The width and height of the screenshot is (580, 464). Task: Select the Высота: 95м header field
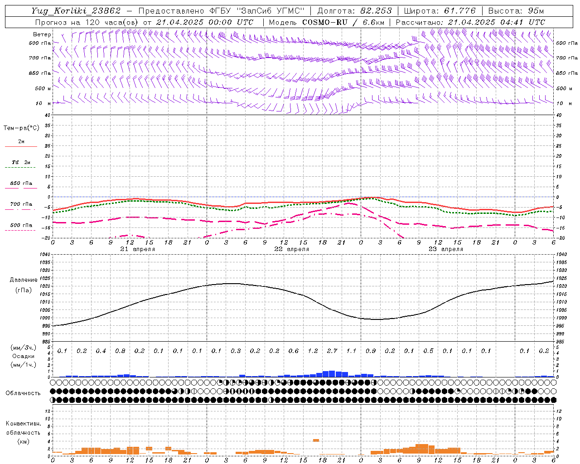pyautogui.click(x=516, y=11)
